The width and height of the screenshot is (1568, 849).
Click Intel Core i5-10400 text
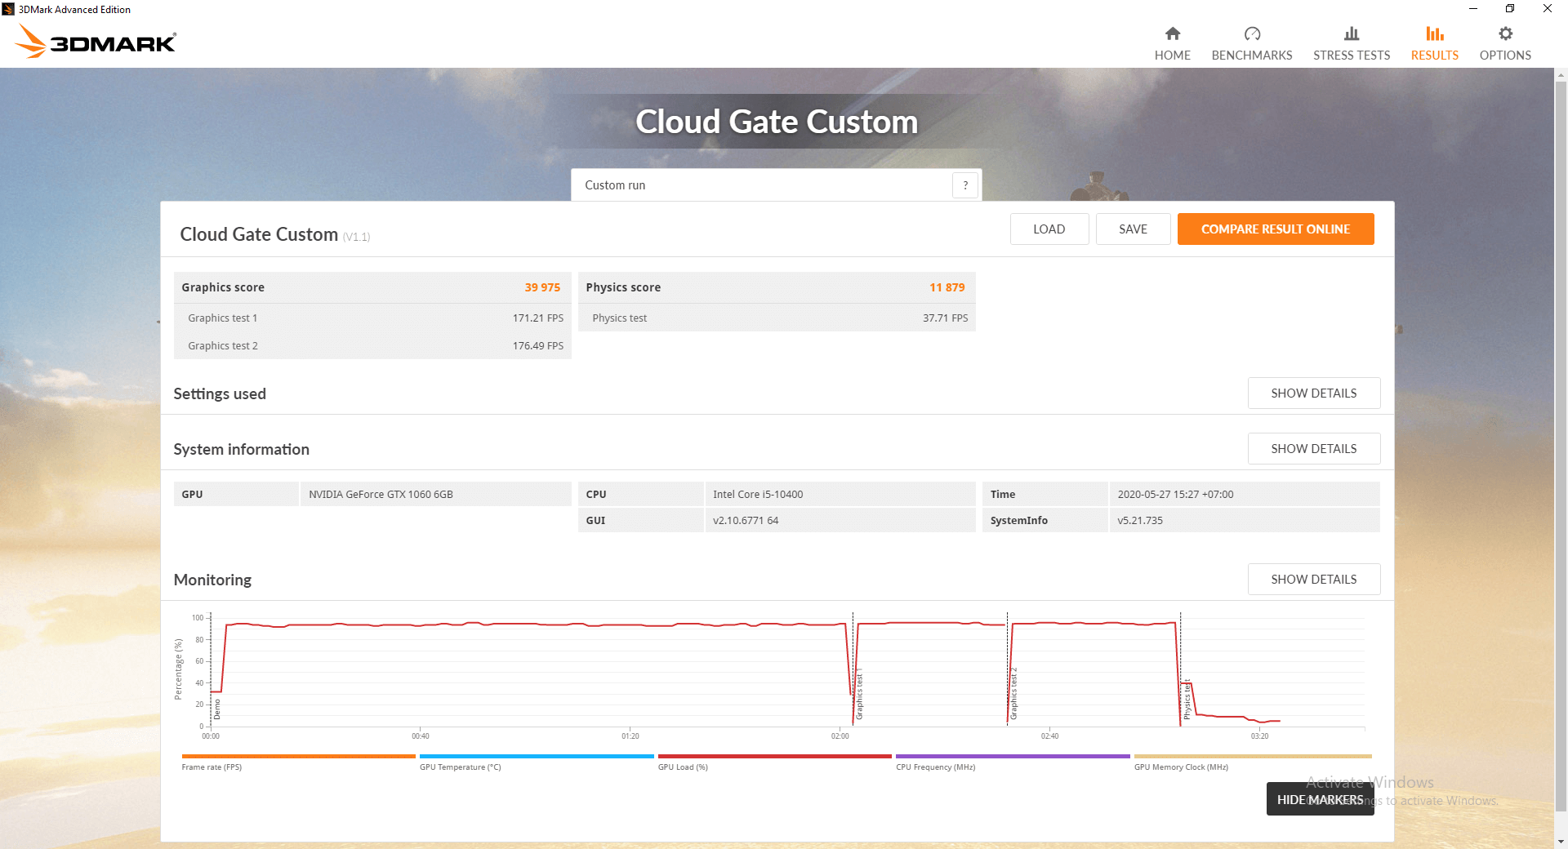click(x=758, y=495)
